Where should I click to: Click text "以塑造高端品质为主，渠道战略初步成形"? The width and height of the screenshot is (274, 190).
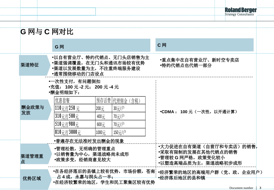click(x=201, y=163)
